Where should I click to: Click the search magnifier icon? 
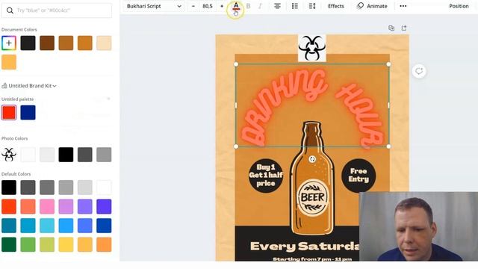[x=10, y=10]
